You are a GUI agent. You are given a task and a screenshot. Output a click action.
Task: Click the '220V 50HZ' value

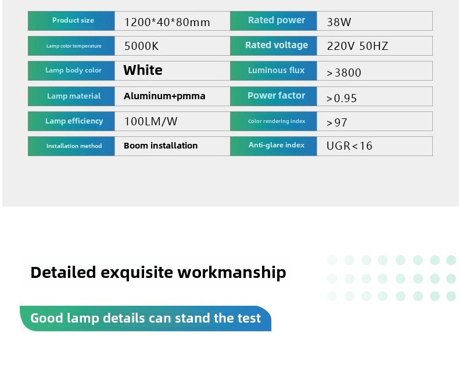pos(357,46)
